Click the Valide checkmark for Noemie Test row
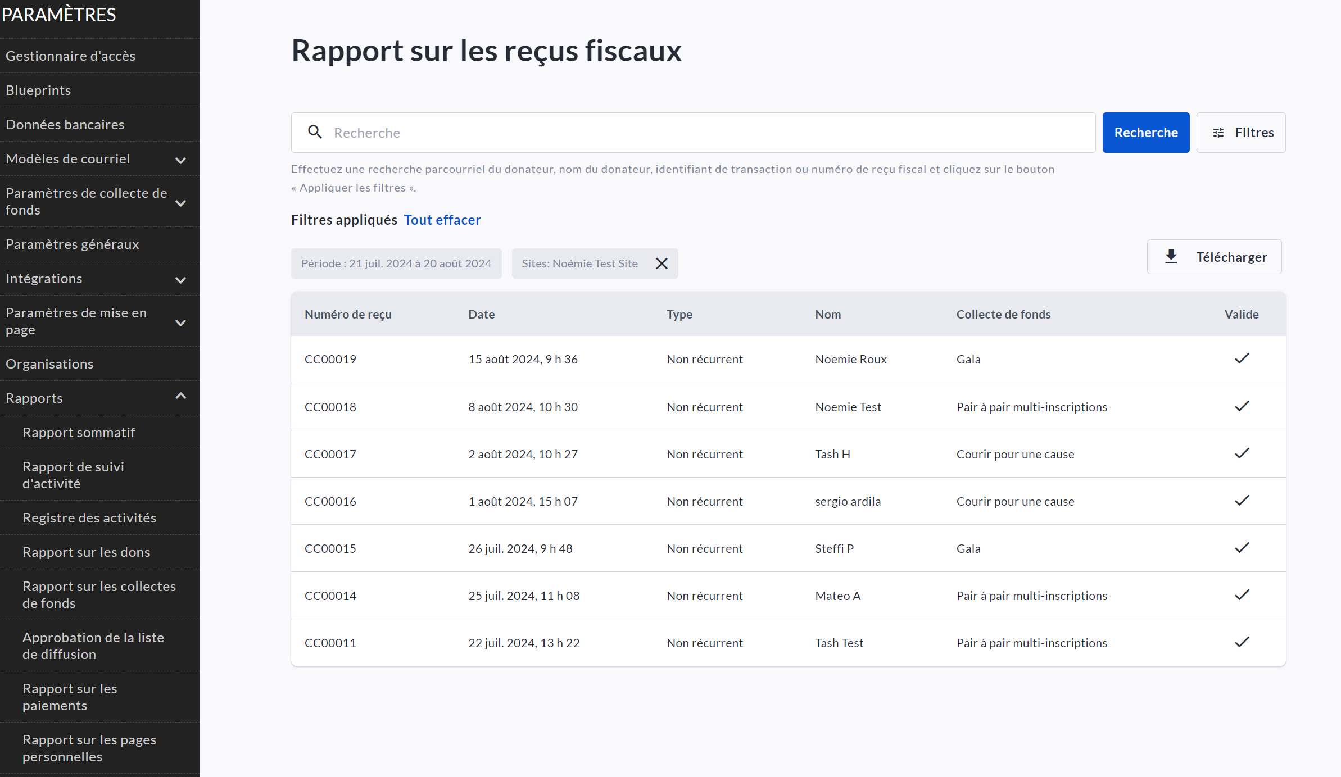Image resolution: width=1341 pixels, height=777 pixels. [1242, 406]
